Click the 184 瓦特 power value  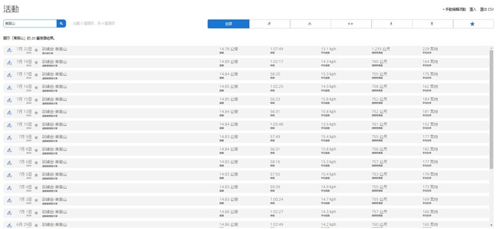[x=430, y=99]
